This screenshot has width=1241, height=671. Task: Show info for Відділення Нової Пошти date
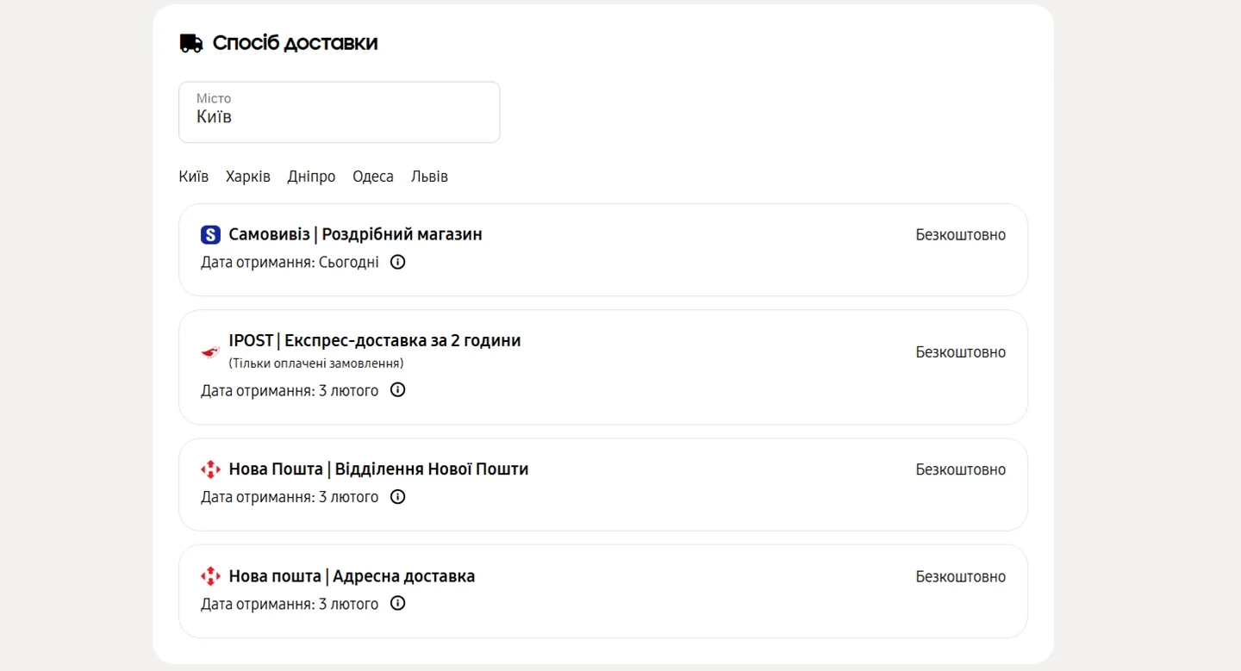(x=397, y=497)
